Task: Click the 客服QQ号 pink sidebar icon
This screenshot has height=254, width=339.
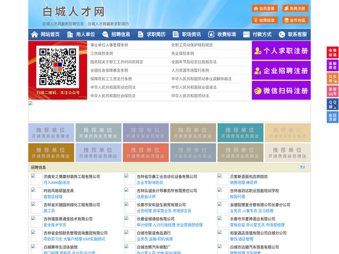Action: click(332, 91)
